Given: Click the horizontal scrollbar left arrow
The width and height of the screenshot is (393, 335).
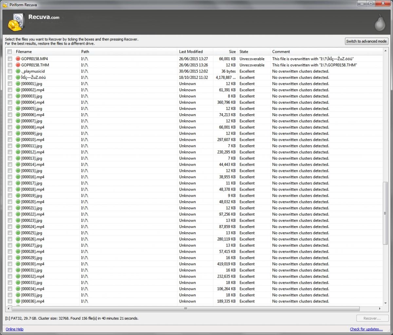Looking at the screenshot, I should pos(8,309).
